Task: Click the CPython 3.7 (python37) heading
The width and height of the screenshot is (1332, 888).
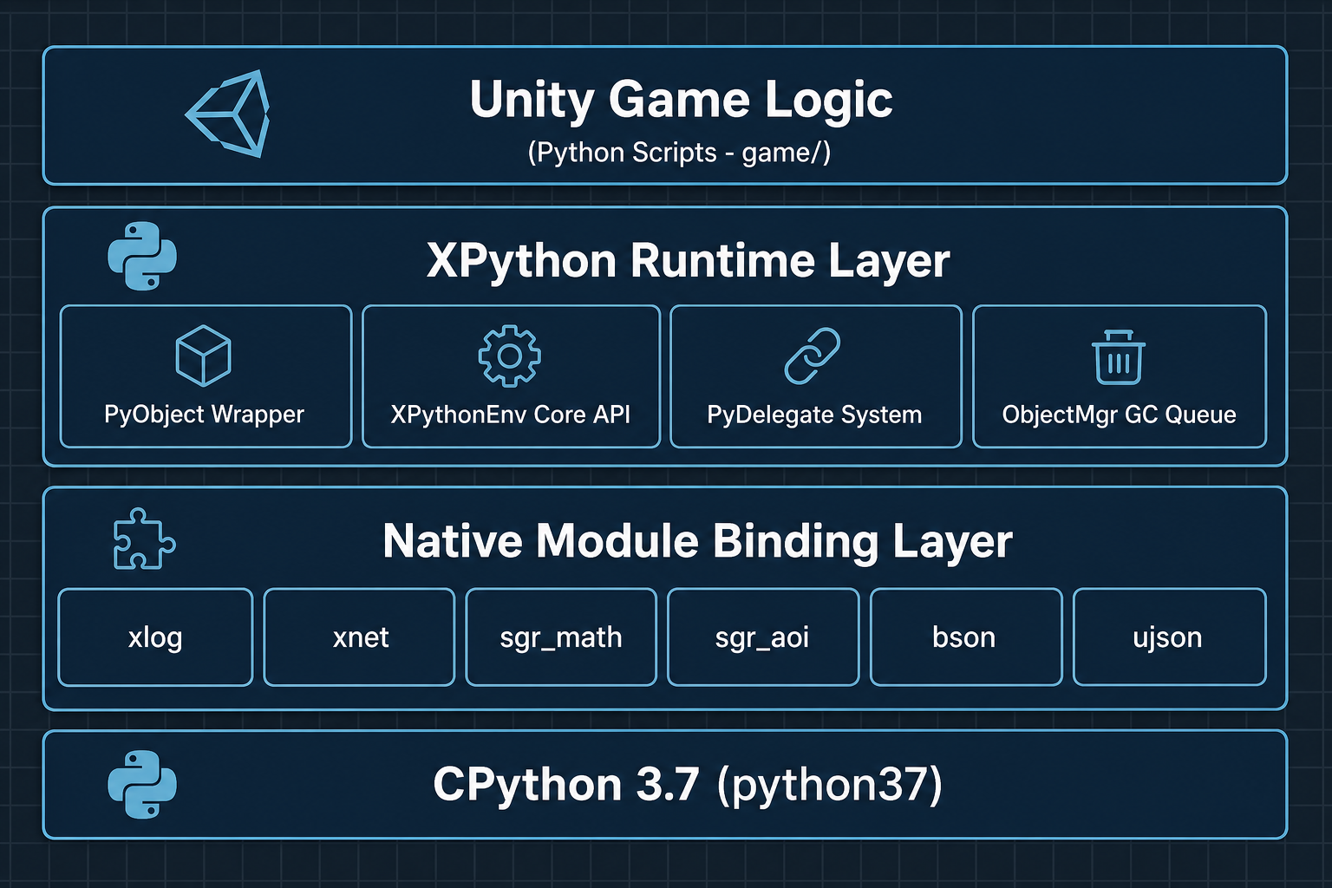Action: 688,785
